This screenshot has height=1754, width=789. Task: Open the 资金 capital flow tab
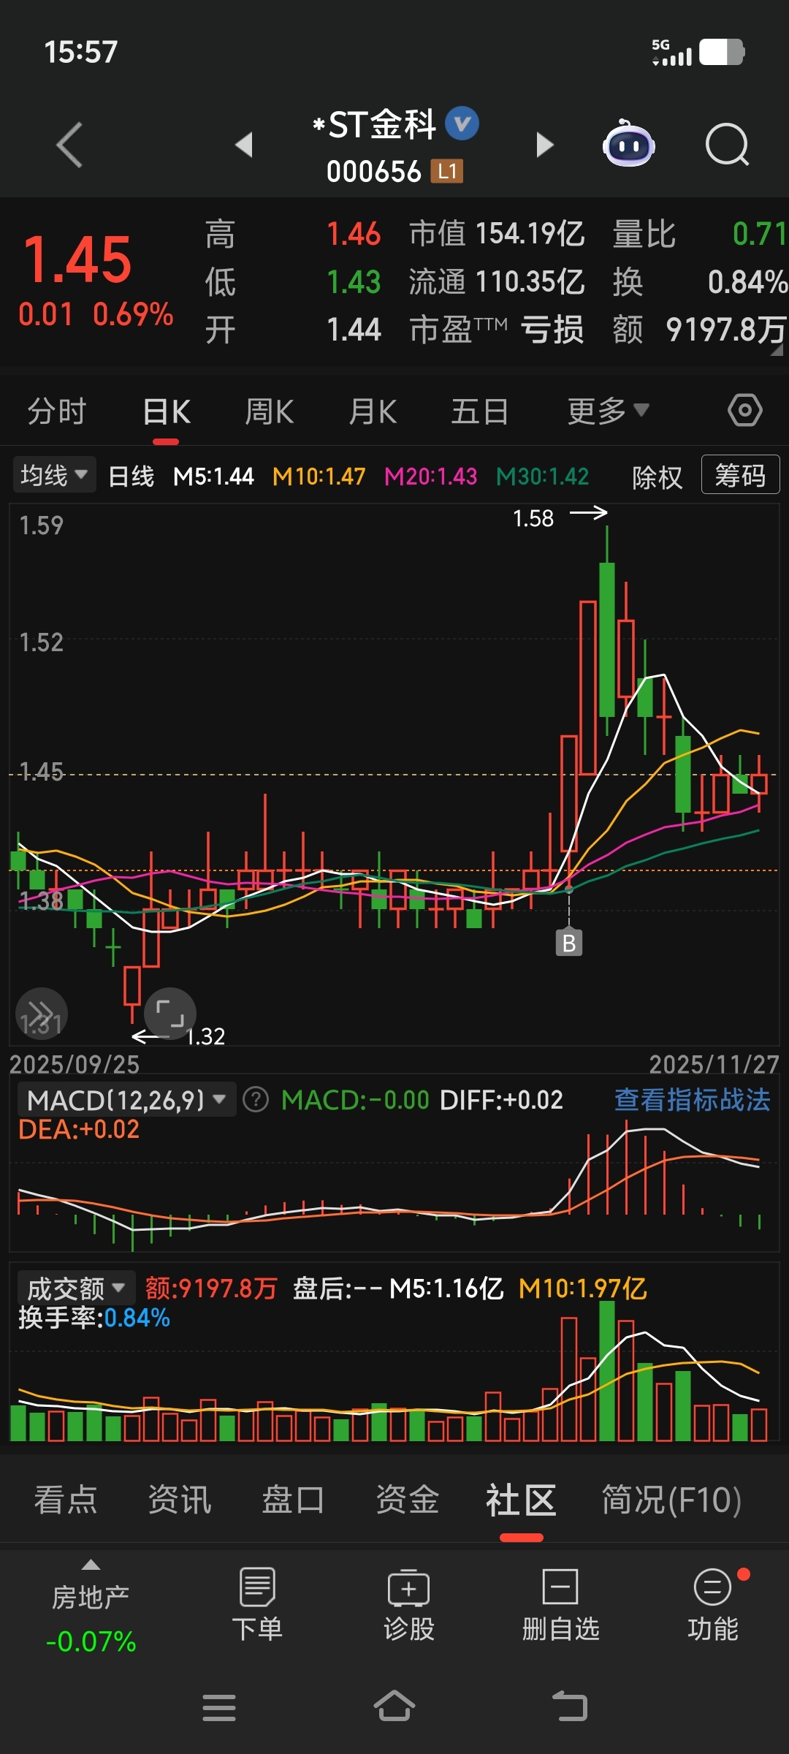pyautogui.click(x=407, y=1500)
